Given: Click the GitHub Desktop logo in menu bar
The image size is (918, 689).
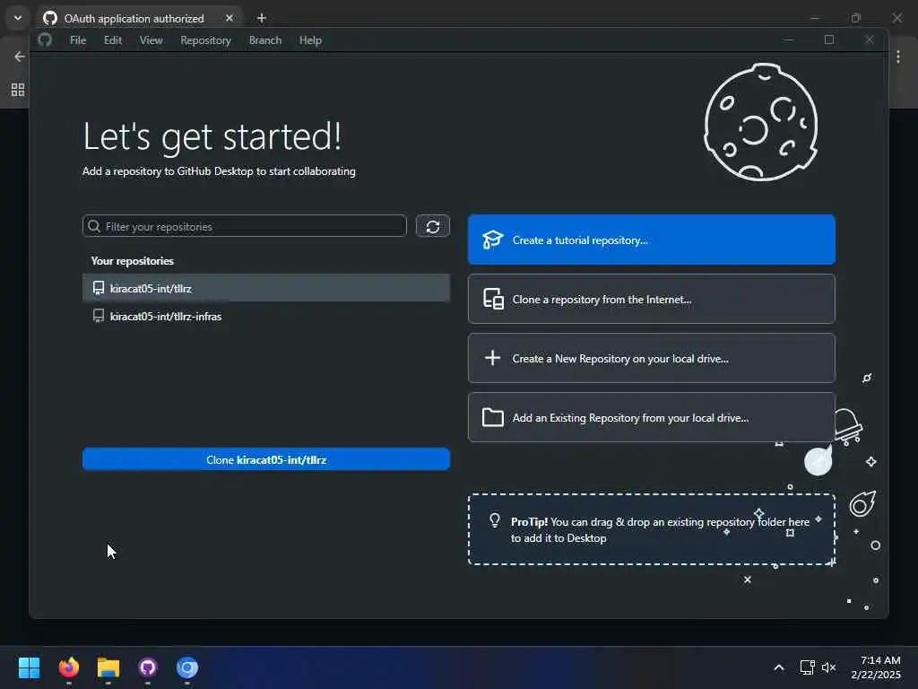Looking at the screenshot, I should [x=45, y=39].
